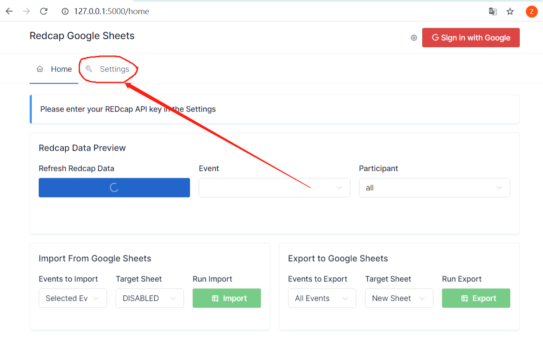Click Sign in with Google
The height and width of the screenshot is (343, 543).
(471, 37)
